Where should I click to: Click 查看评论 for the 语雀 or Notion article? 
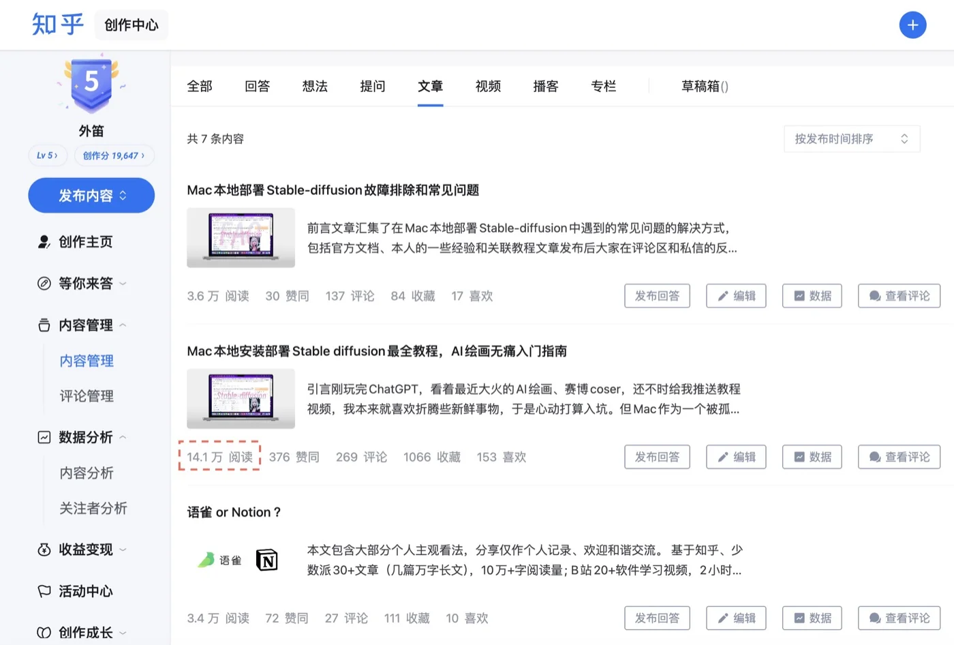point(899,618)
